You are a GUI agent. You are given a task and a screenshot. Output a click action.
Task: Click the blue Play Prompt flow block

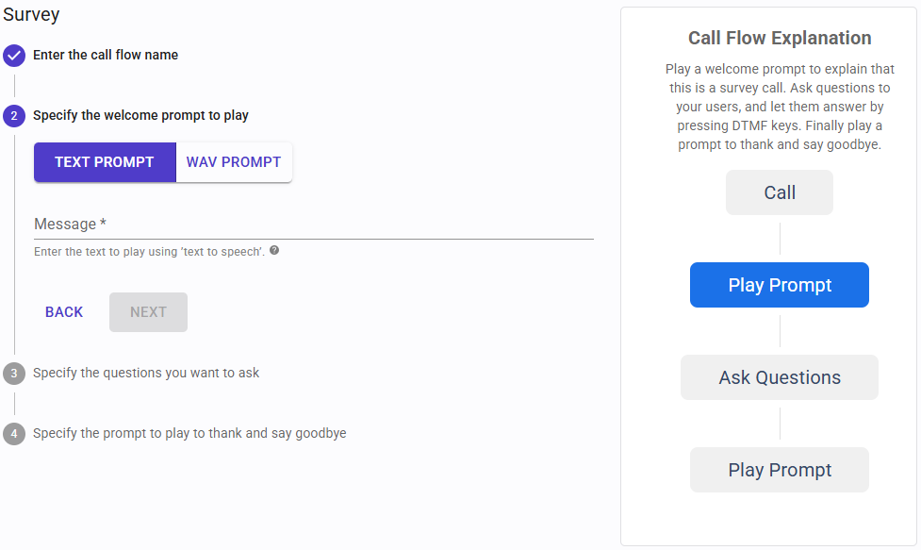pyautogui.click(x=780, y=285)
